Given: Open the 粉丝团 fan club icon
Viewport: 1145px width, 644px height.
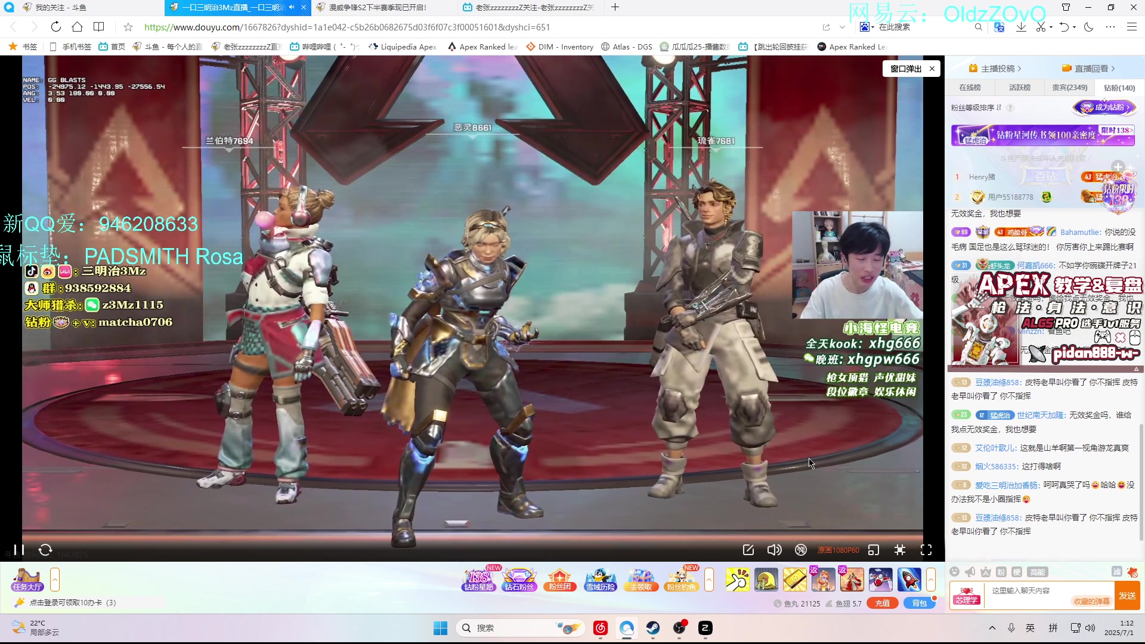Looking at the screenshot, I should (559, 579).
